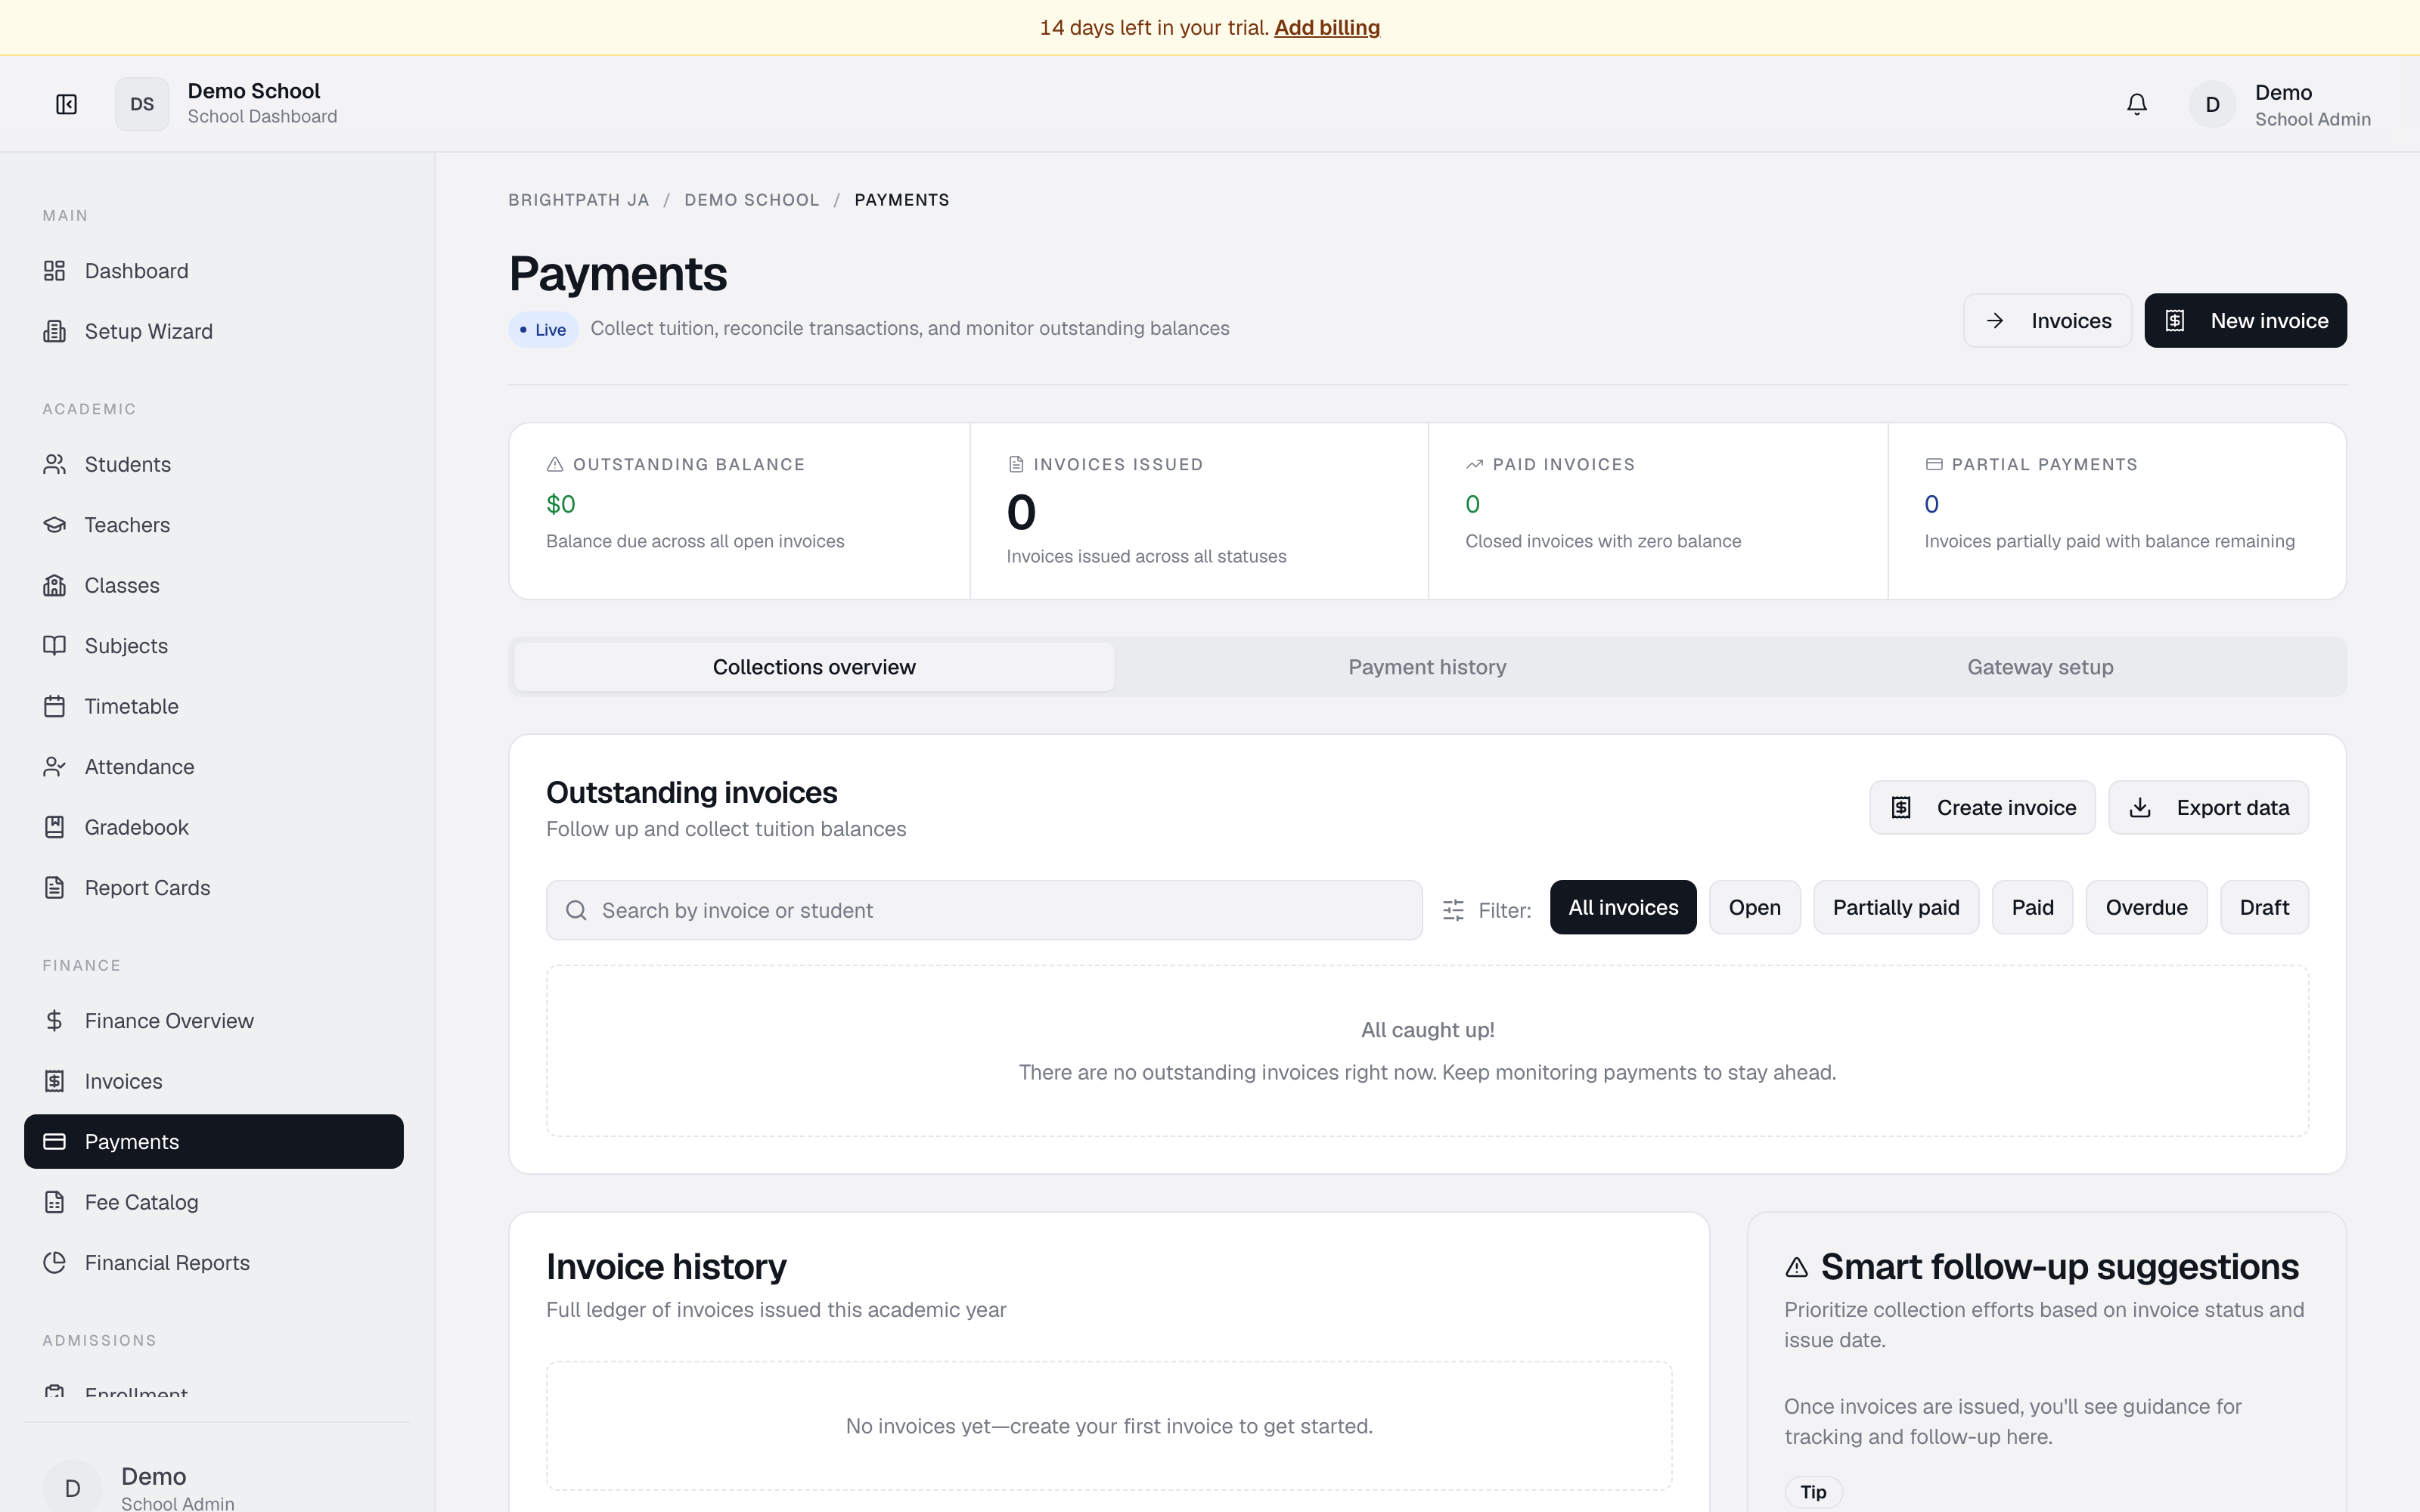The height and width of the screenshot is (1512, 2420).
Task: Click the filter sliders icon beside Filter
Action: coord(1453,910)
